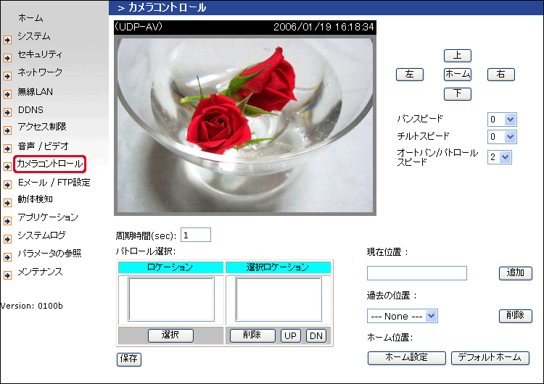Click the ホーム camera position button
This screenshot has width=544, height=384.
click(457, 74)
